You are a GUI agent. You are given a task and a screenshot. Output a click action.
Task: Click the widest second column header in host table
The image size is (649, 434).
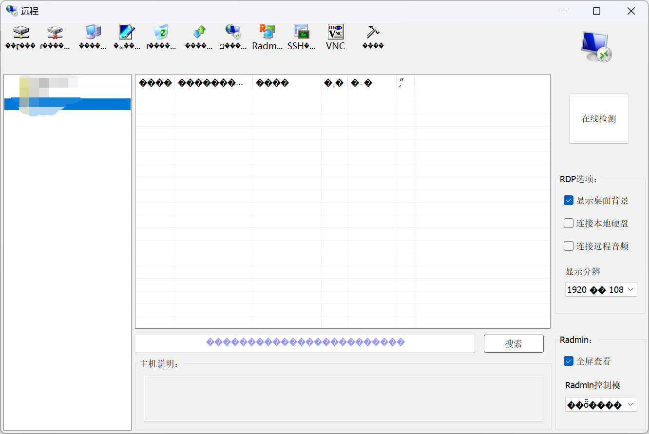(214, 83)
